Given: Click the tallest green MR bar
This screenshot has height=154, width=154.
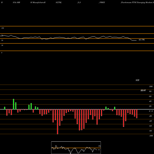Looking at the screenshot, I should tap(14, 104).
